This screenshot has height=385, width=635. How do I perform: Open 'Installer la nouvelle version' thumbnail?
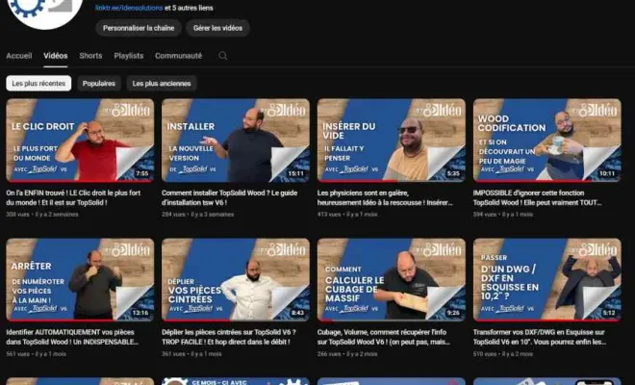(x=236, y=141)
